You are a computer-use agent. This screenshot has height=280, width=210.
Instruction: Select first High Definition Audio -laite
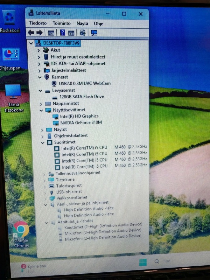pyautogui.click(x=89, y=209)
